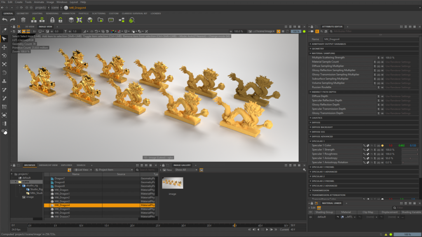Click the Specular 1 Color orange swatch
422x237 pixels.
click(x=382, y=145)
